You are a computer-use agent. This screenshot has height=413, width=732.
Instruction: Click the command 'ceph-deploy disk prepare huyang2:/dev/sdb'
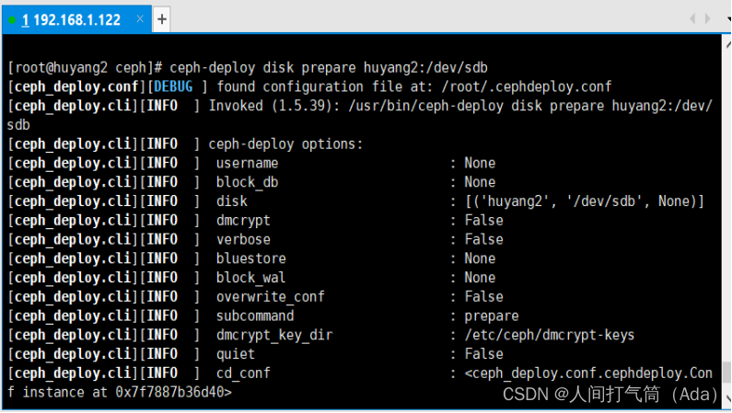329,68
